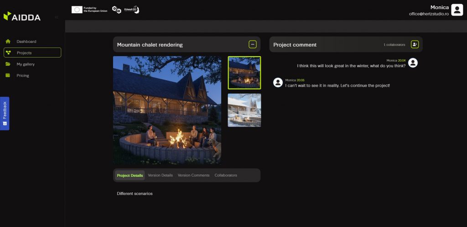
Task: Open the Collaborators tab
Action: [226, 175]
